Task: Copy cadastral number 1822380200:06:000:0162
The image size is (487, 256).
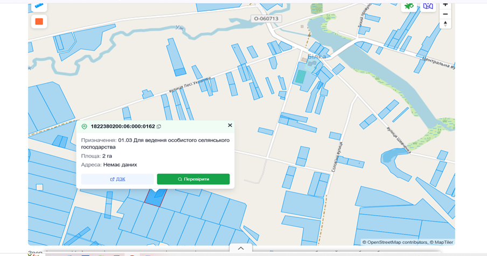Action: coord(159,126)
